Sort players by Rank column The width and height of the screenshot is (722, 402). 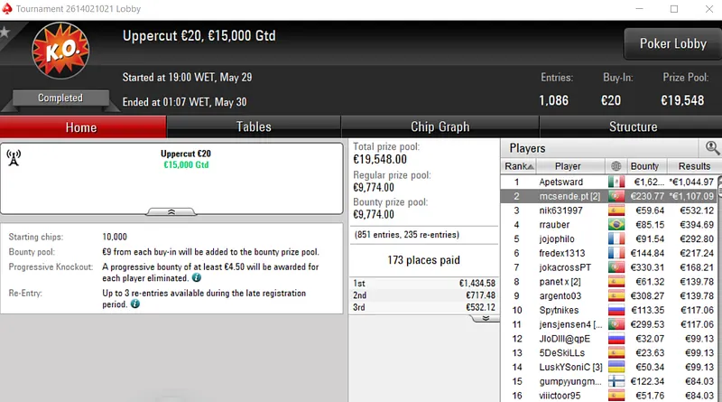[x=517, y=166]
